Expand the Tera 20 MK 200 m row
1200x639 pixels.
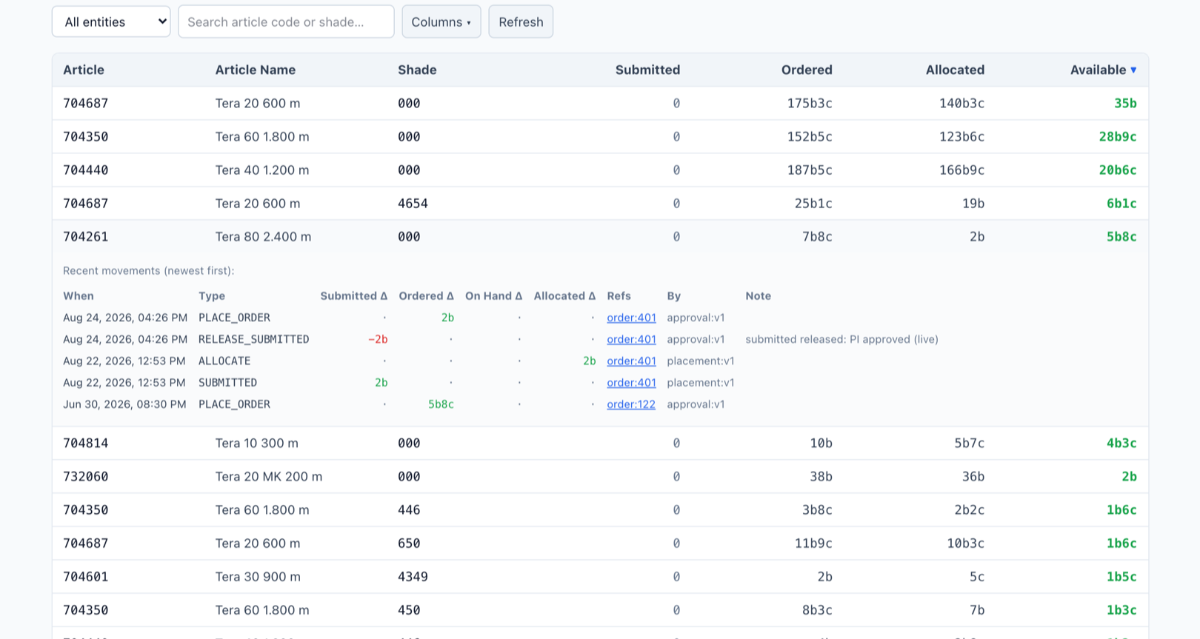[600, 476]
